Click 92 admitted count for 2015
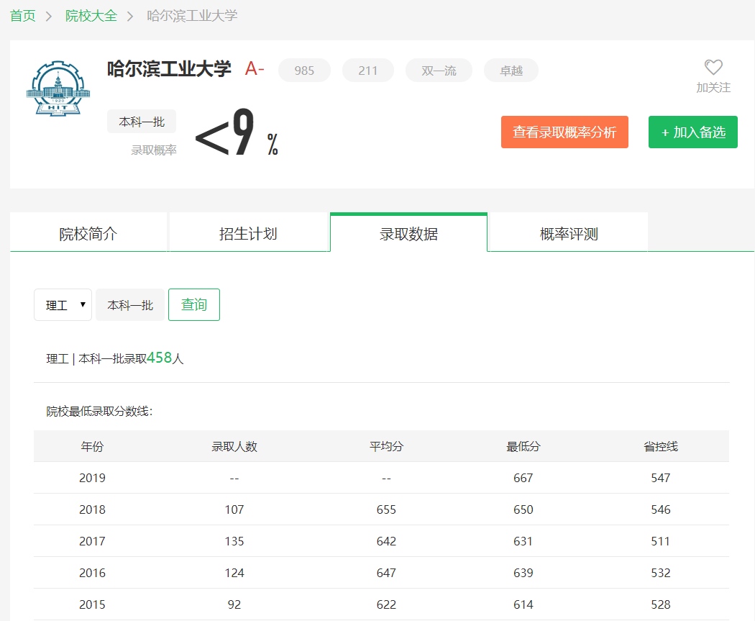Viewport: 755px width, 621px height. pyautogui.click(x=234, y=604)
